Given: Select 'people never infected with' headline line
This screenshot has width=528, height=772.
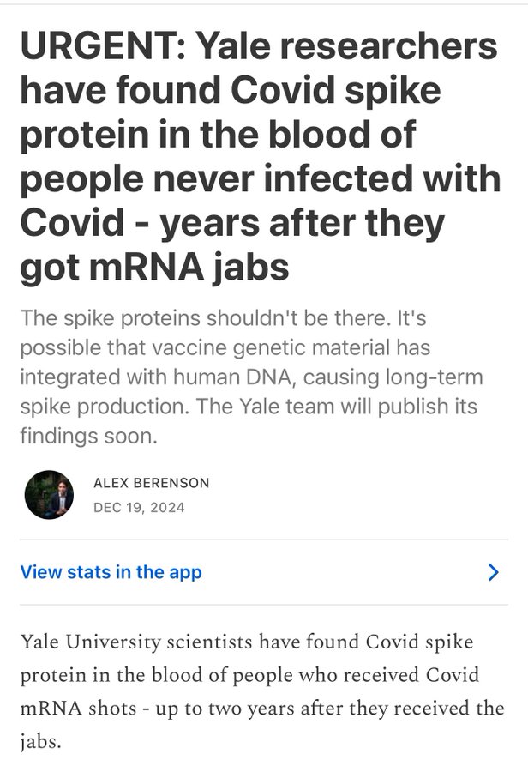Looking at the screenshot, I should coord(261,179).
